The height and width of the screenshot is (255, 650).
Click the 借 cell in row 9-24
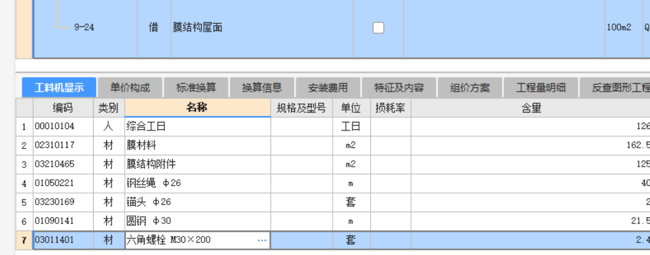(154, 28)
